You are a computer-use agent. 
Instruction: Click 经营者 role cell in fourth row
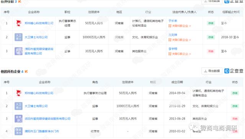[95, 131]
